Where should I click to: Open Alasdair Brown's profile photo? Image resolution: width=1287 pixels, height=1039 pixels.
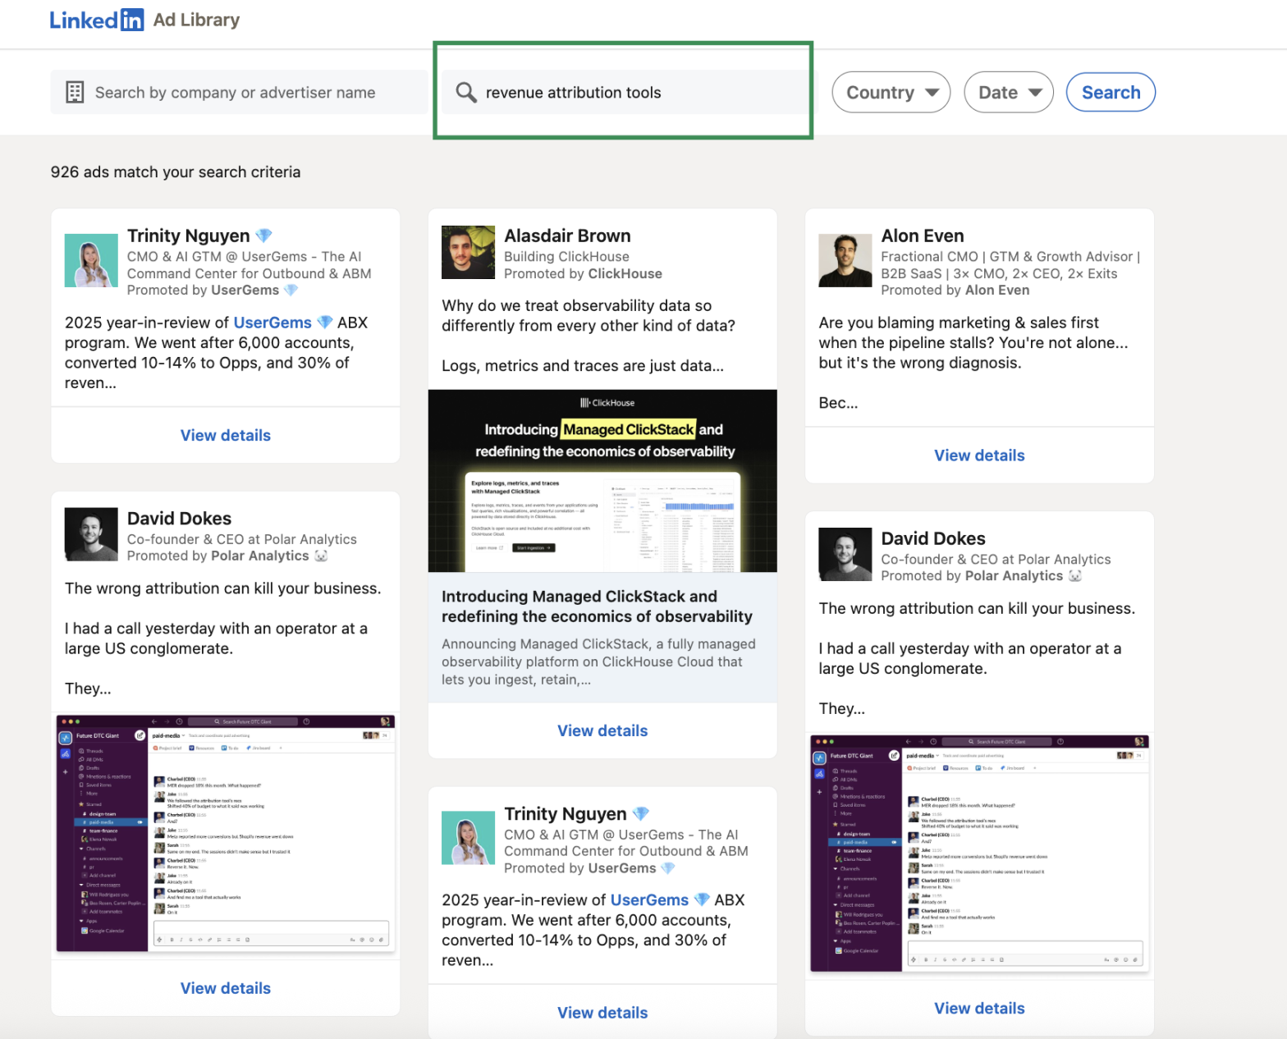(468, 253)
